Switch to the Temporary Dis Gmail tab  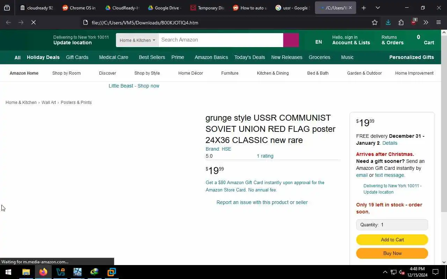click(x=207, y=8)
